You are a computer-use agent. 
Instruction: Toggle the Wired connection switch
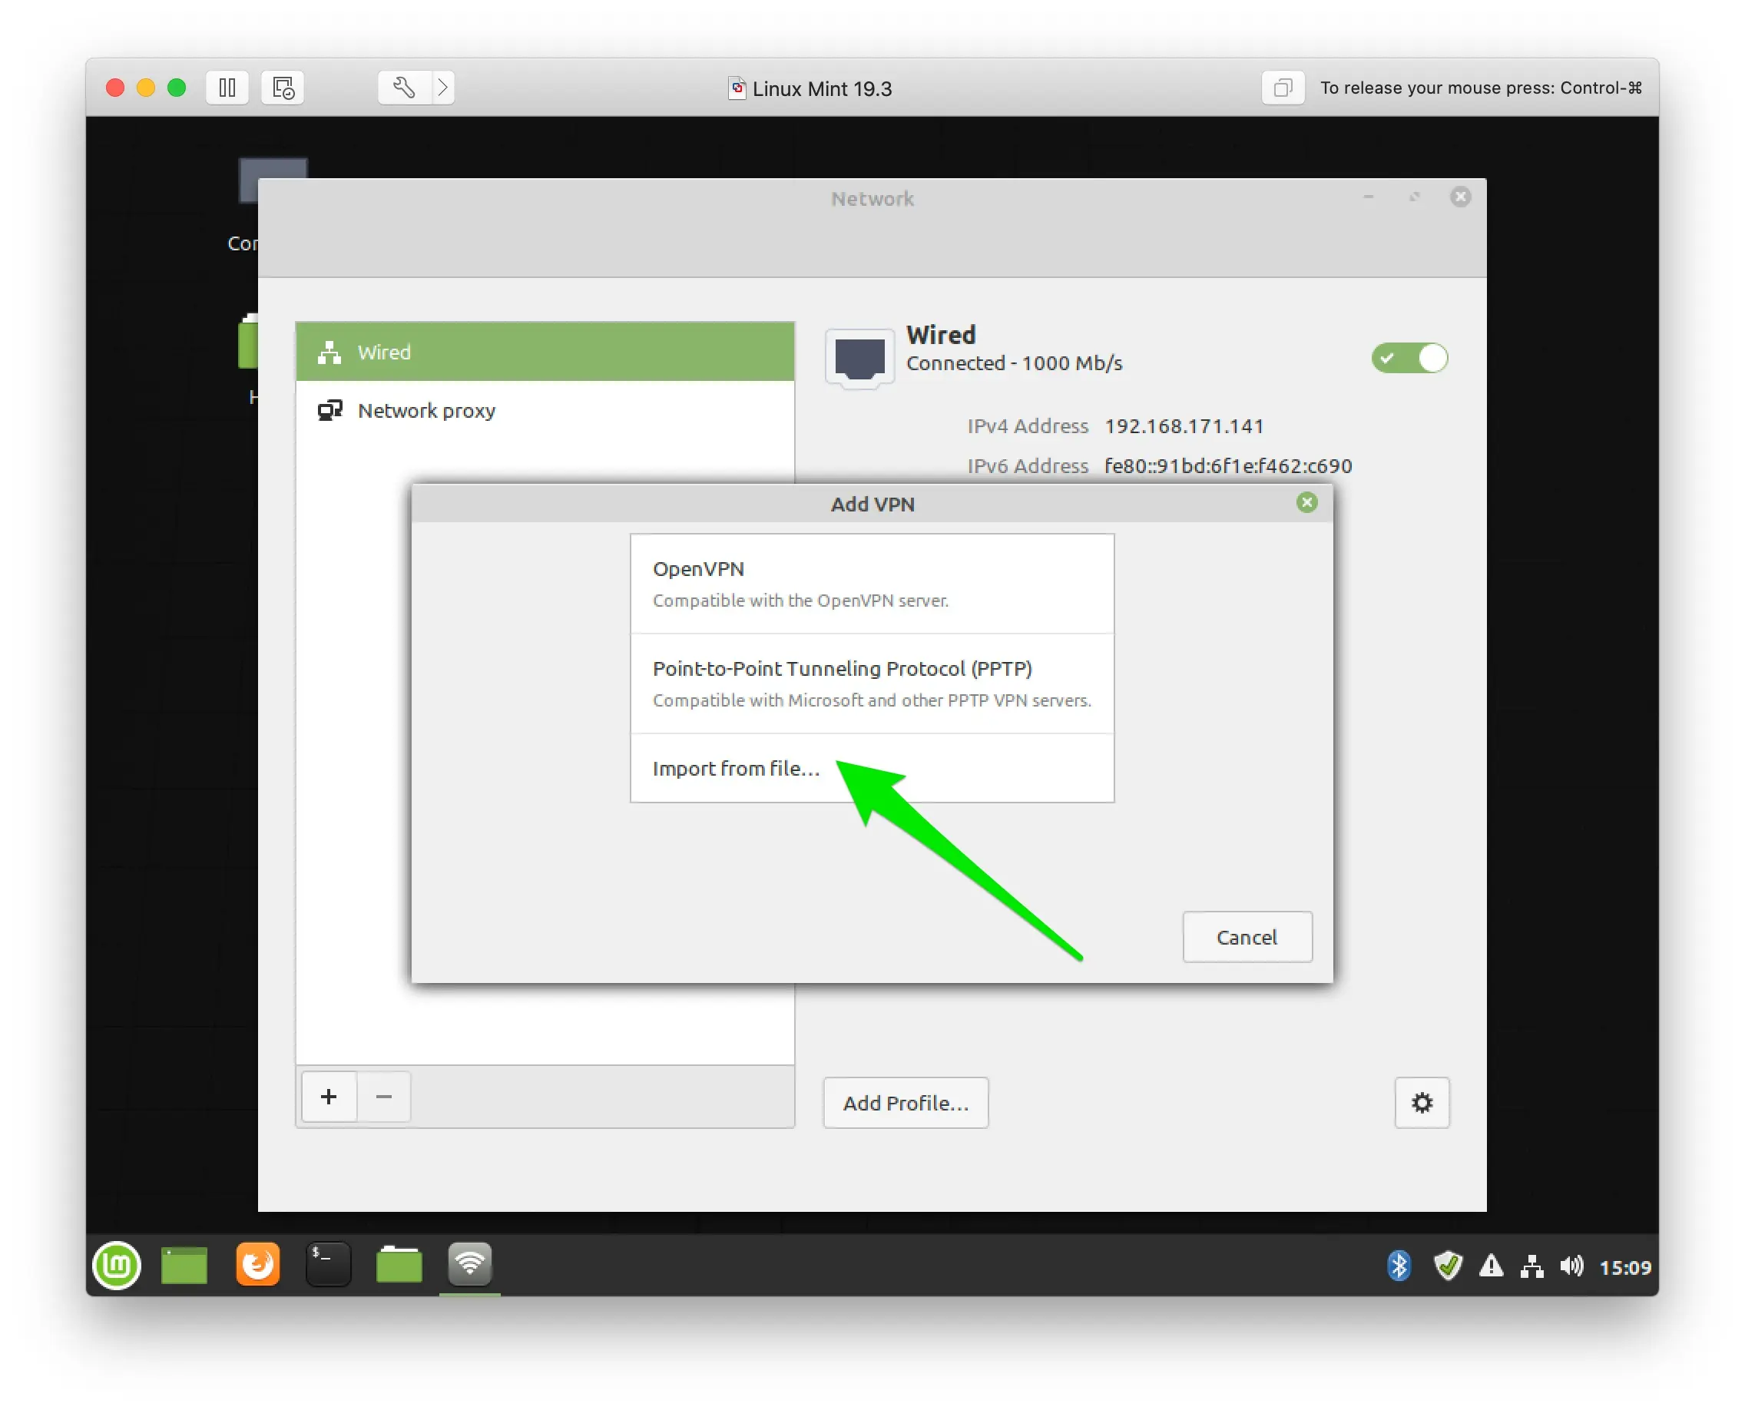point(1409,357)
